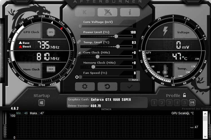This screenshot has height=140, width=211.
Task: Click the 47 °C temperature readout
Action: [180, 57]
